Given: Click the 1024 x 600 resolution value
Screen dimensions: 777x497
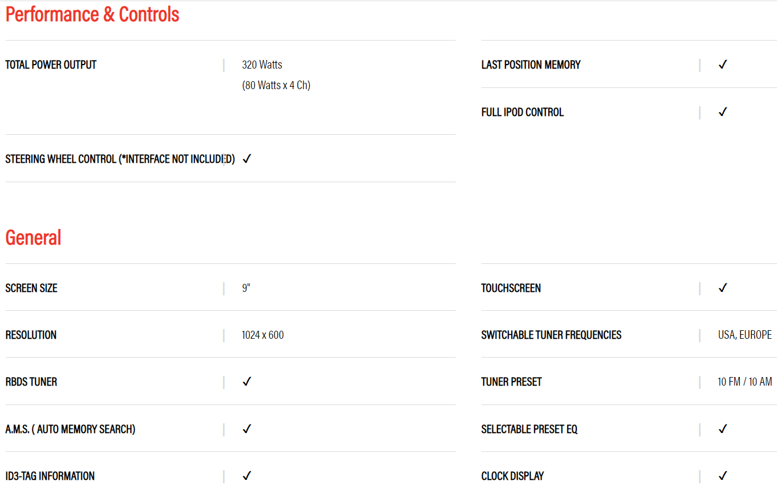Looking at the screenshot, I should pos(262,335).
